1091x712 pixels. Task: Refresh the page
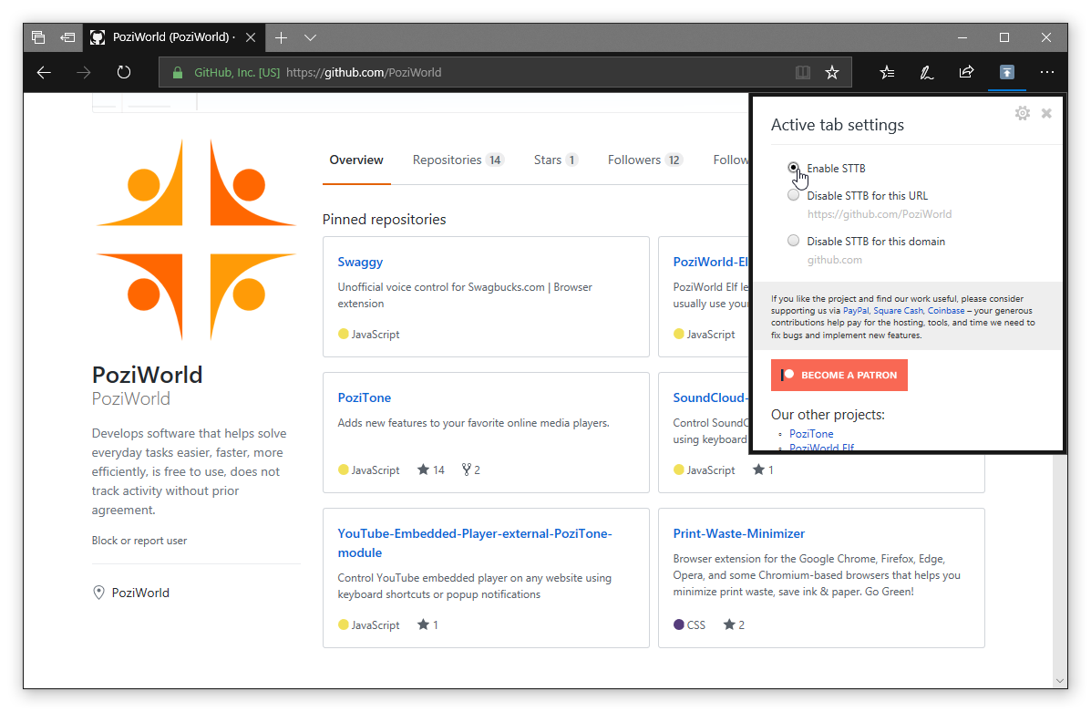click(x=124, y=72)
